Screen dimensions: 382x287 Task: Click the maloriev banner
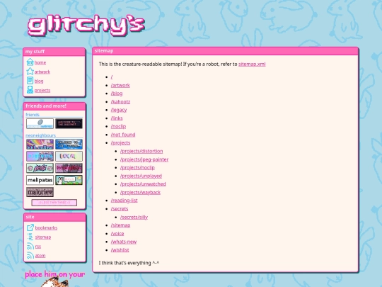(40, 192)
